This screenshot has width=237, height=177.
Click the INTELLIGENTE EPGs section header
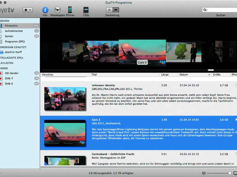pyautogui.click(x=12, y=58)
